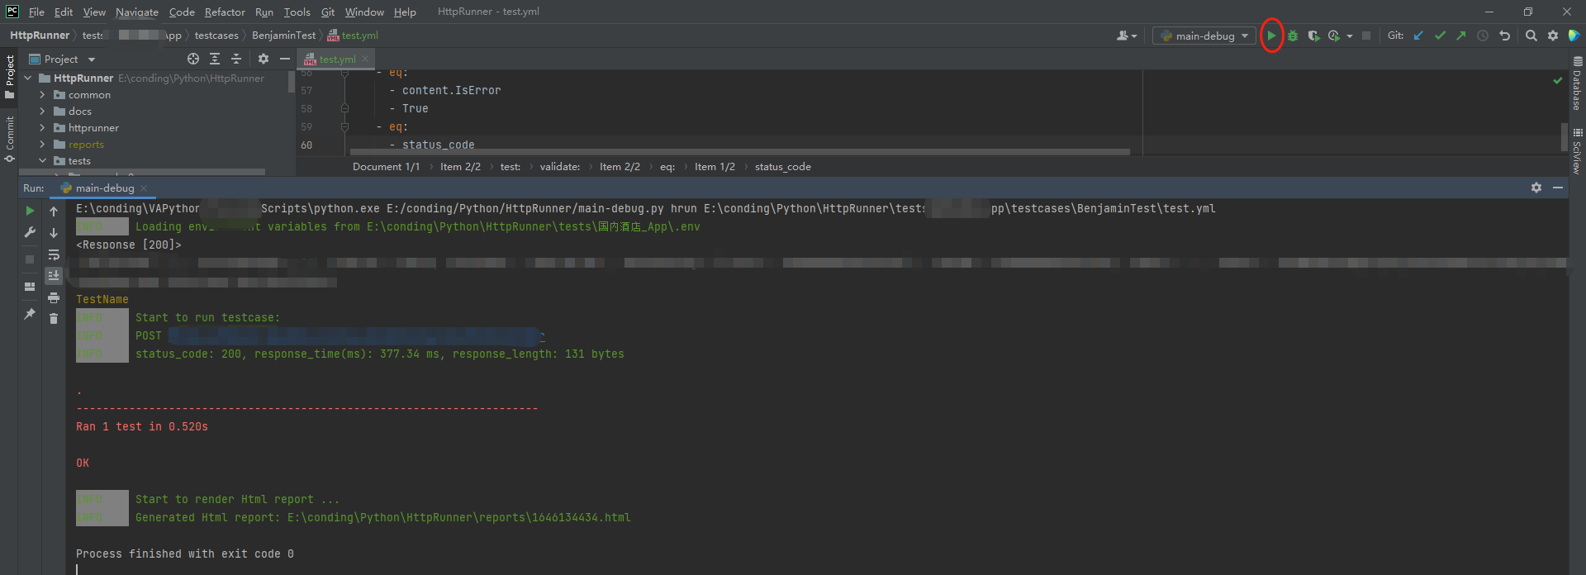The image size is (1586, 575).
Task: Collapse the HttpRunner root folder
Action: click(x=28, y=78)
